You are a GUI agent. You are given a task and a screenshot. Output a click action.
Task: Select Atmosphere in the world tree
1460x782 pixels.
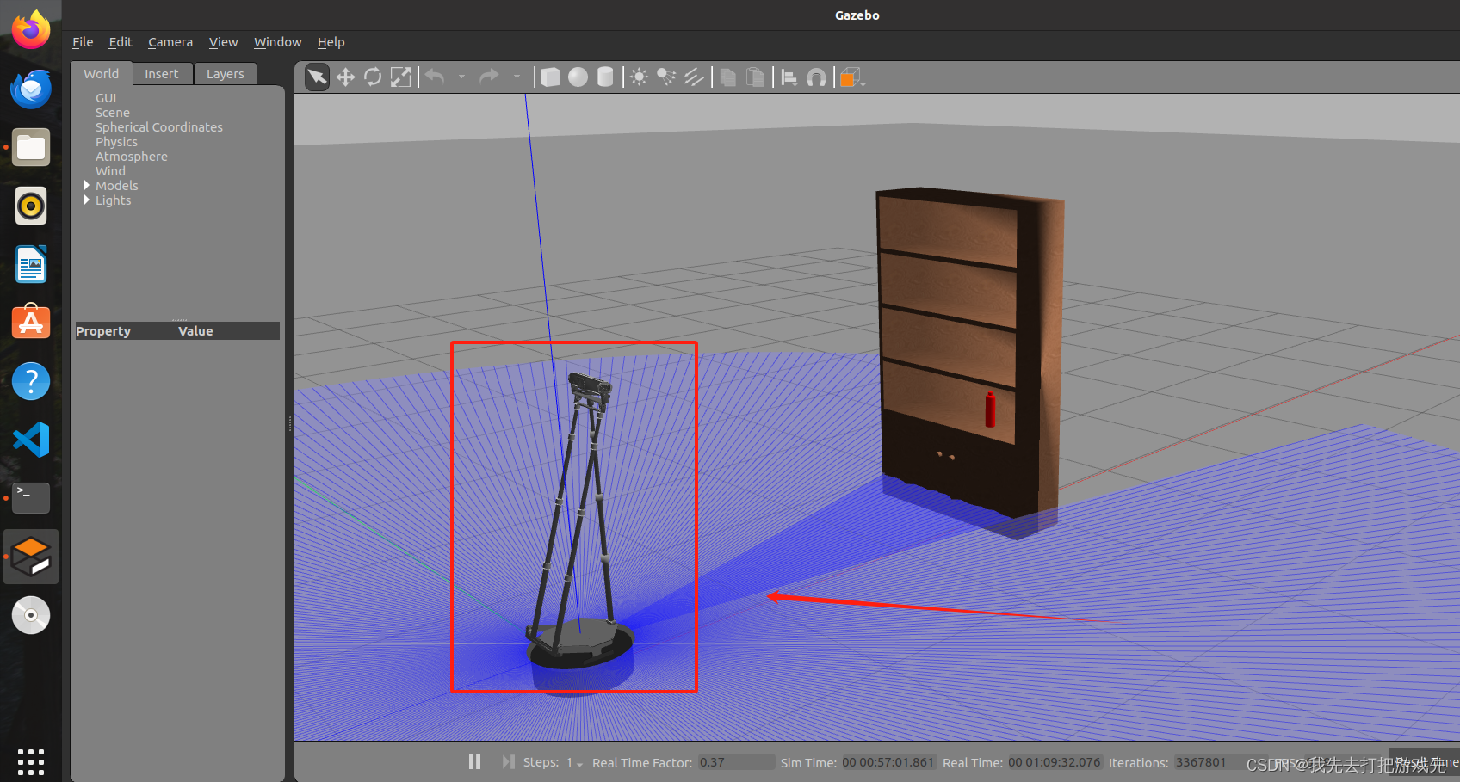(x=132, y=157)
